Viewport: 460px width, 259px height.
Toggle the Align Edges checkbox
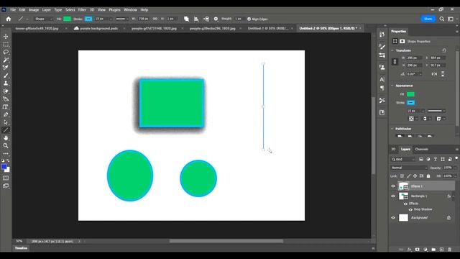249,19
